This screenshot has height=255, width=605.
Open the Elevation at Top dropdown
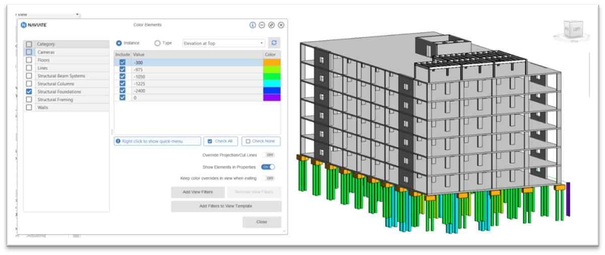click(x=223, y=43)
